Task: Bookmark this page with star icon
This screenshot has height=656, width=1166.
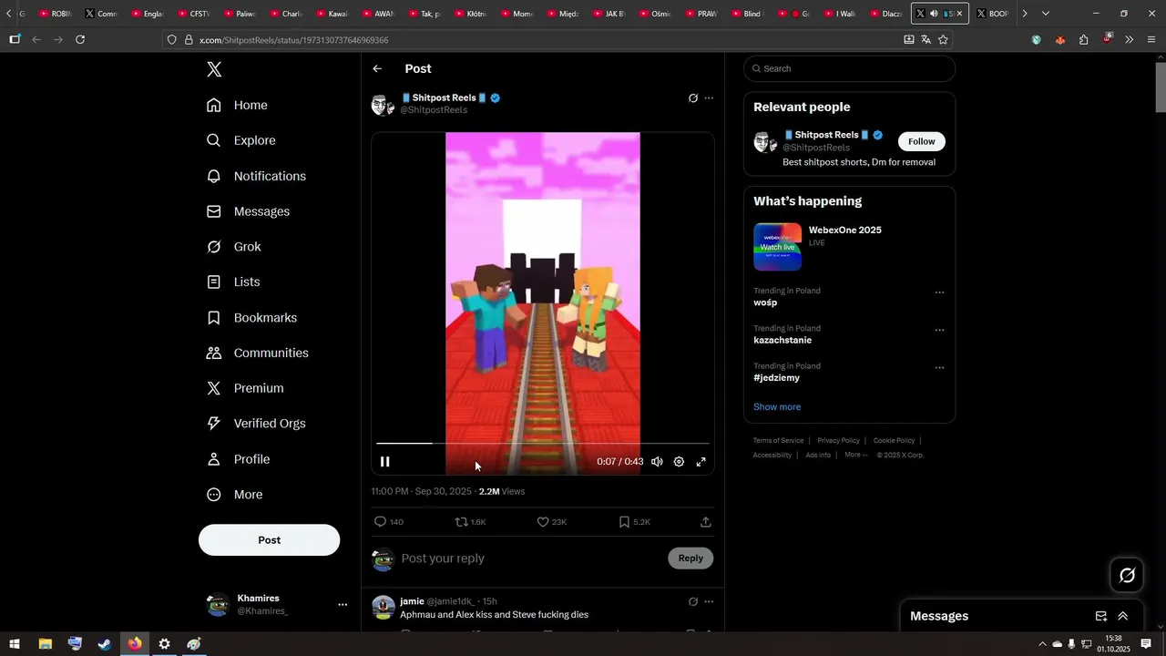Action: (943, 40)
